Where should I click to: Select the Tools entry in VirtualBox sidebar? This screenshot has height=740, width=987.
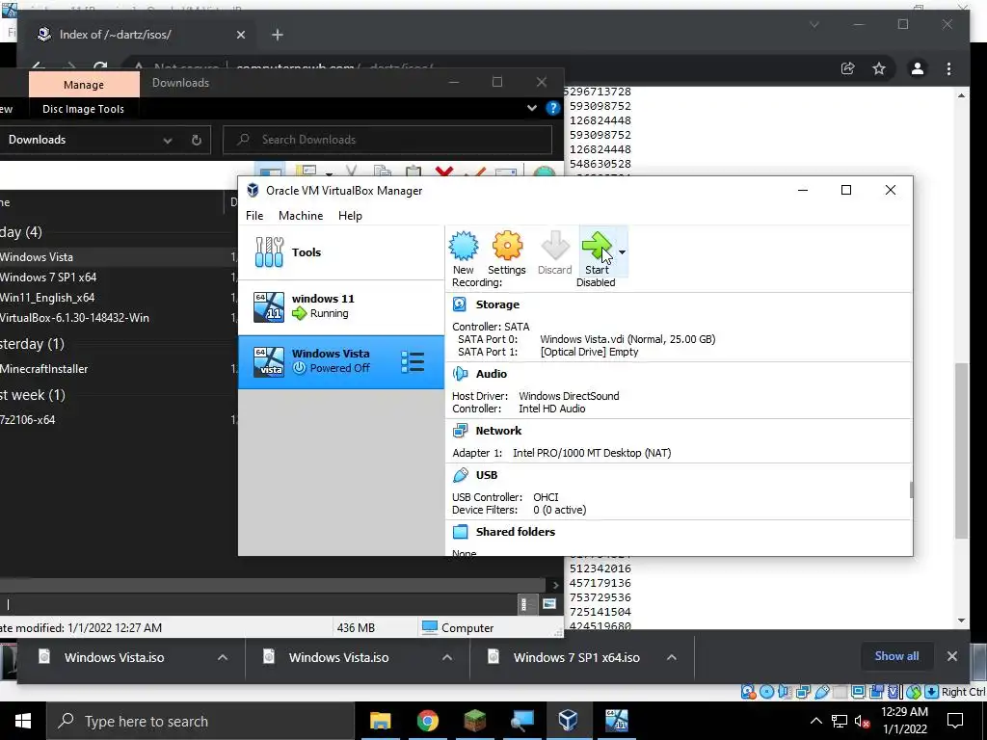(340, 252)
